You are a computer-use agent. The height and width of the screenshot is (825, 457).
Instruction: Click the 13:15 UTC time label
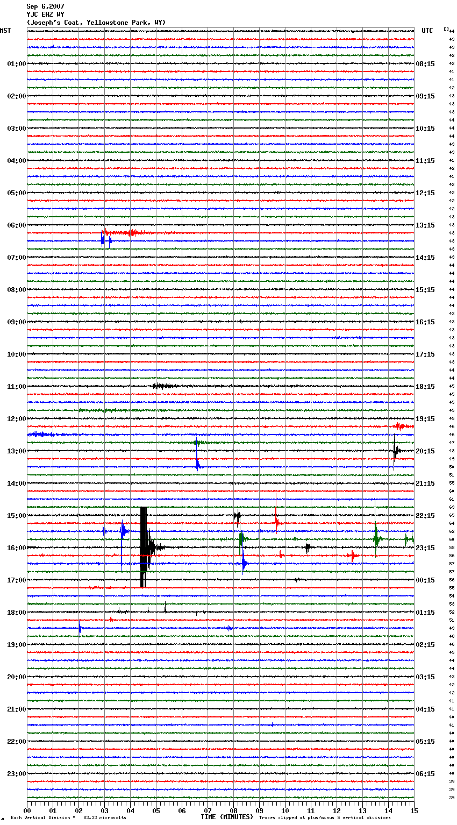tap(425, 225)
